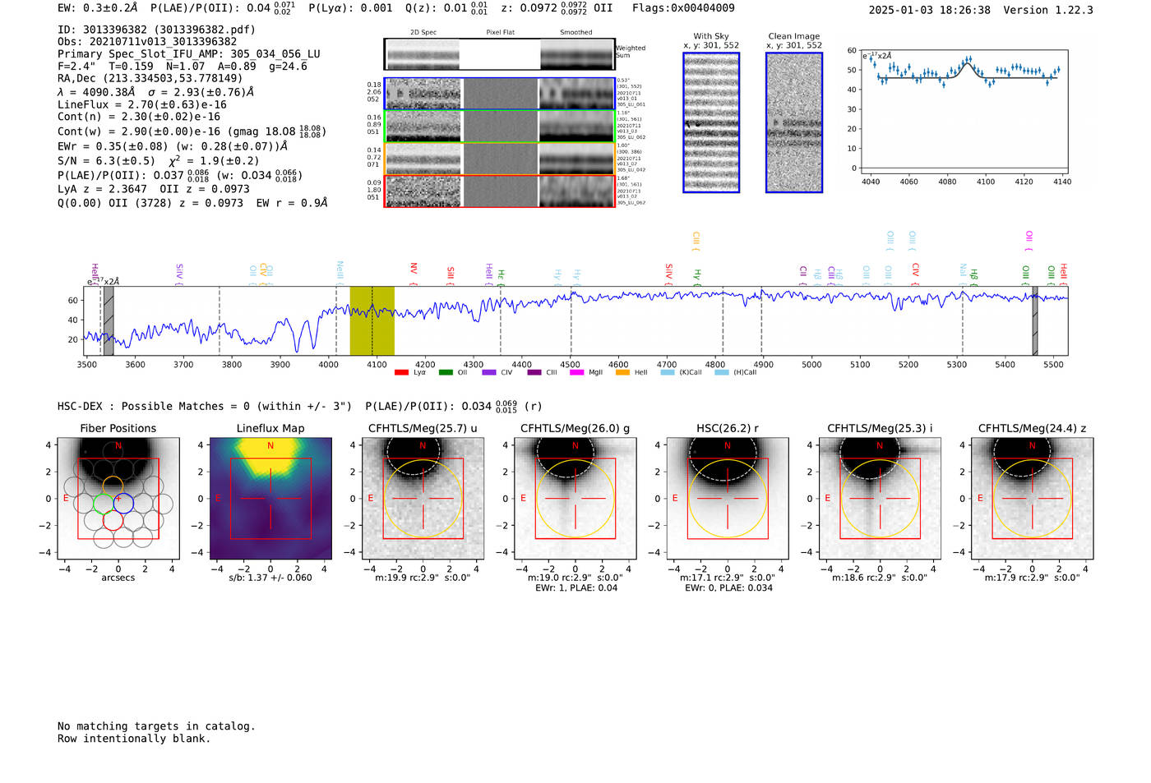
Task: Click the Lyα red legend swatch
Action: tap(401, 373)
